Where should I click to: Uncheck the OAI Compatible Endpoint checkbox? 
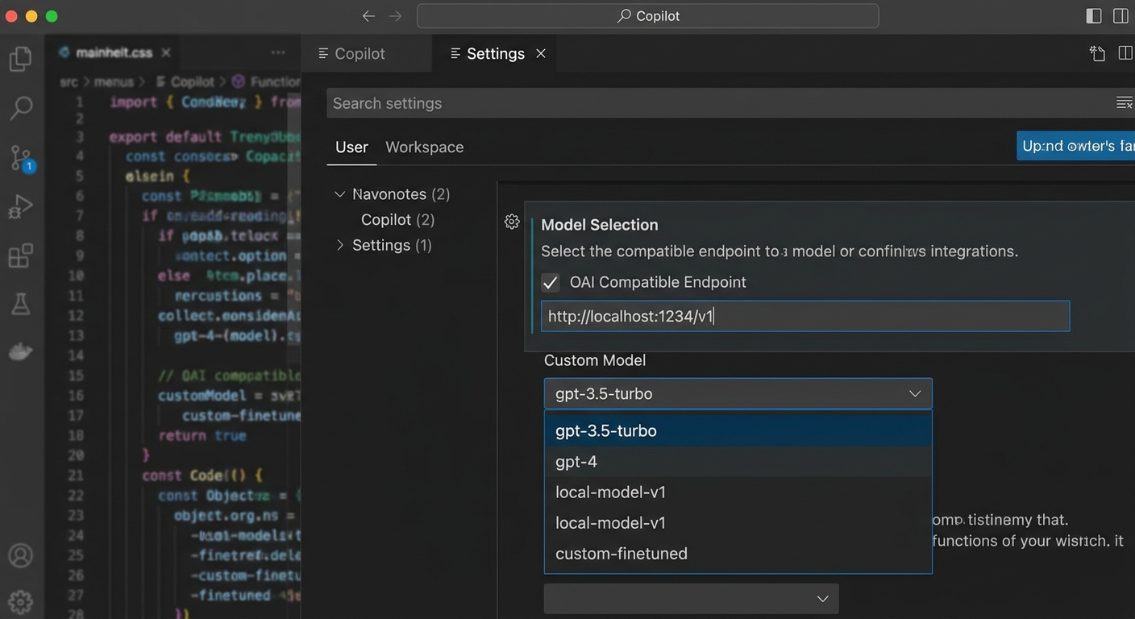point(551,283)
